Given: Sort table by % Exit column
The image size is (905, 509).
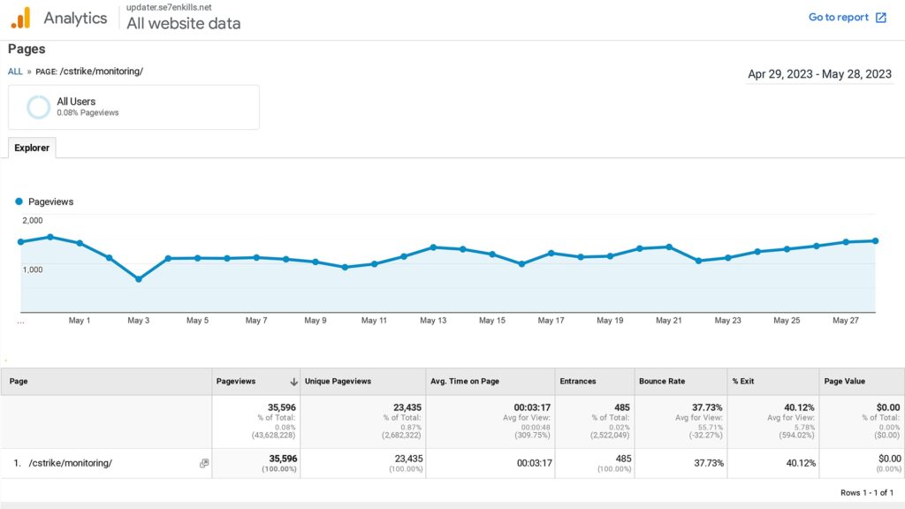Looking at the screenshot, I should click(743, 382).
